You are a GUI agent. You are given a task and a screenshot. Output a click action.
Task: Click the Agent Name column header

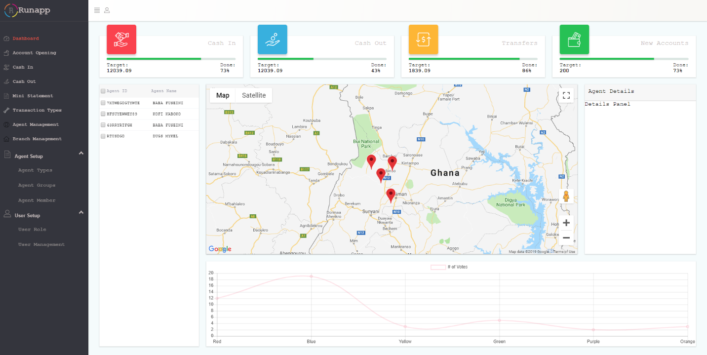coord(163,91)
